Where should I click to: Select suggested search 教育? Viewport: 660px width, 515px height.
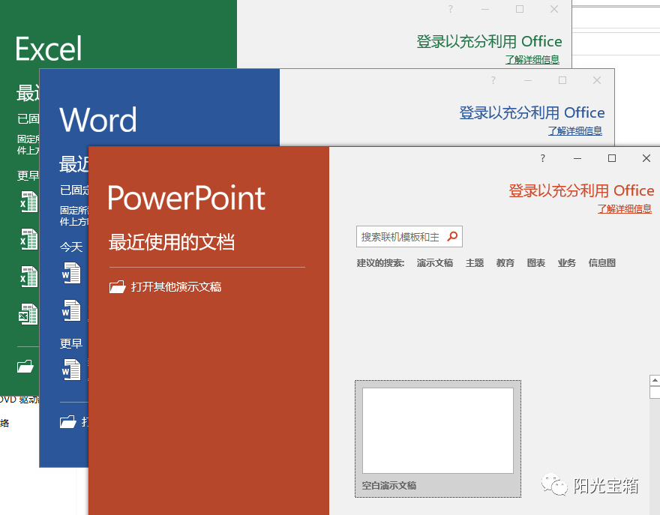505,263
